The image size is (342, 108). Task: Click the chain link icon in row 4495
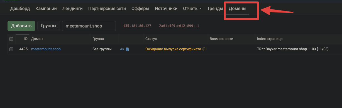tap(122, 49)
